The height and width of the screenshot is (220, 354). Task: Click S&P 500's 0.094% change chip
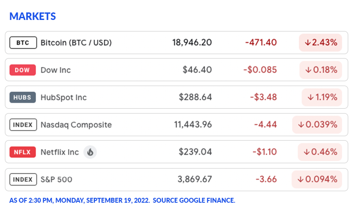point(317,180)
